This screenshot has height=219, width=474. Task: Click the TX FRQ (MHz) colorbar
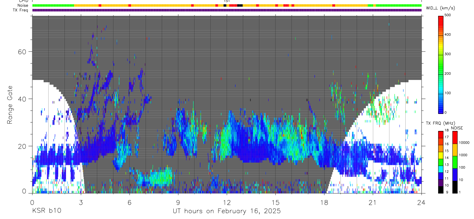point(441,162)
